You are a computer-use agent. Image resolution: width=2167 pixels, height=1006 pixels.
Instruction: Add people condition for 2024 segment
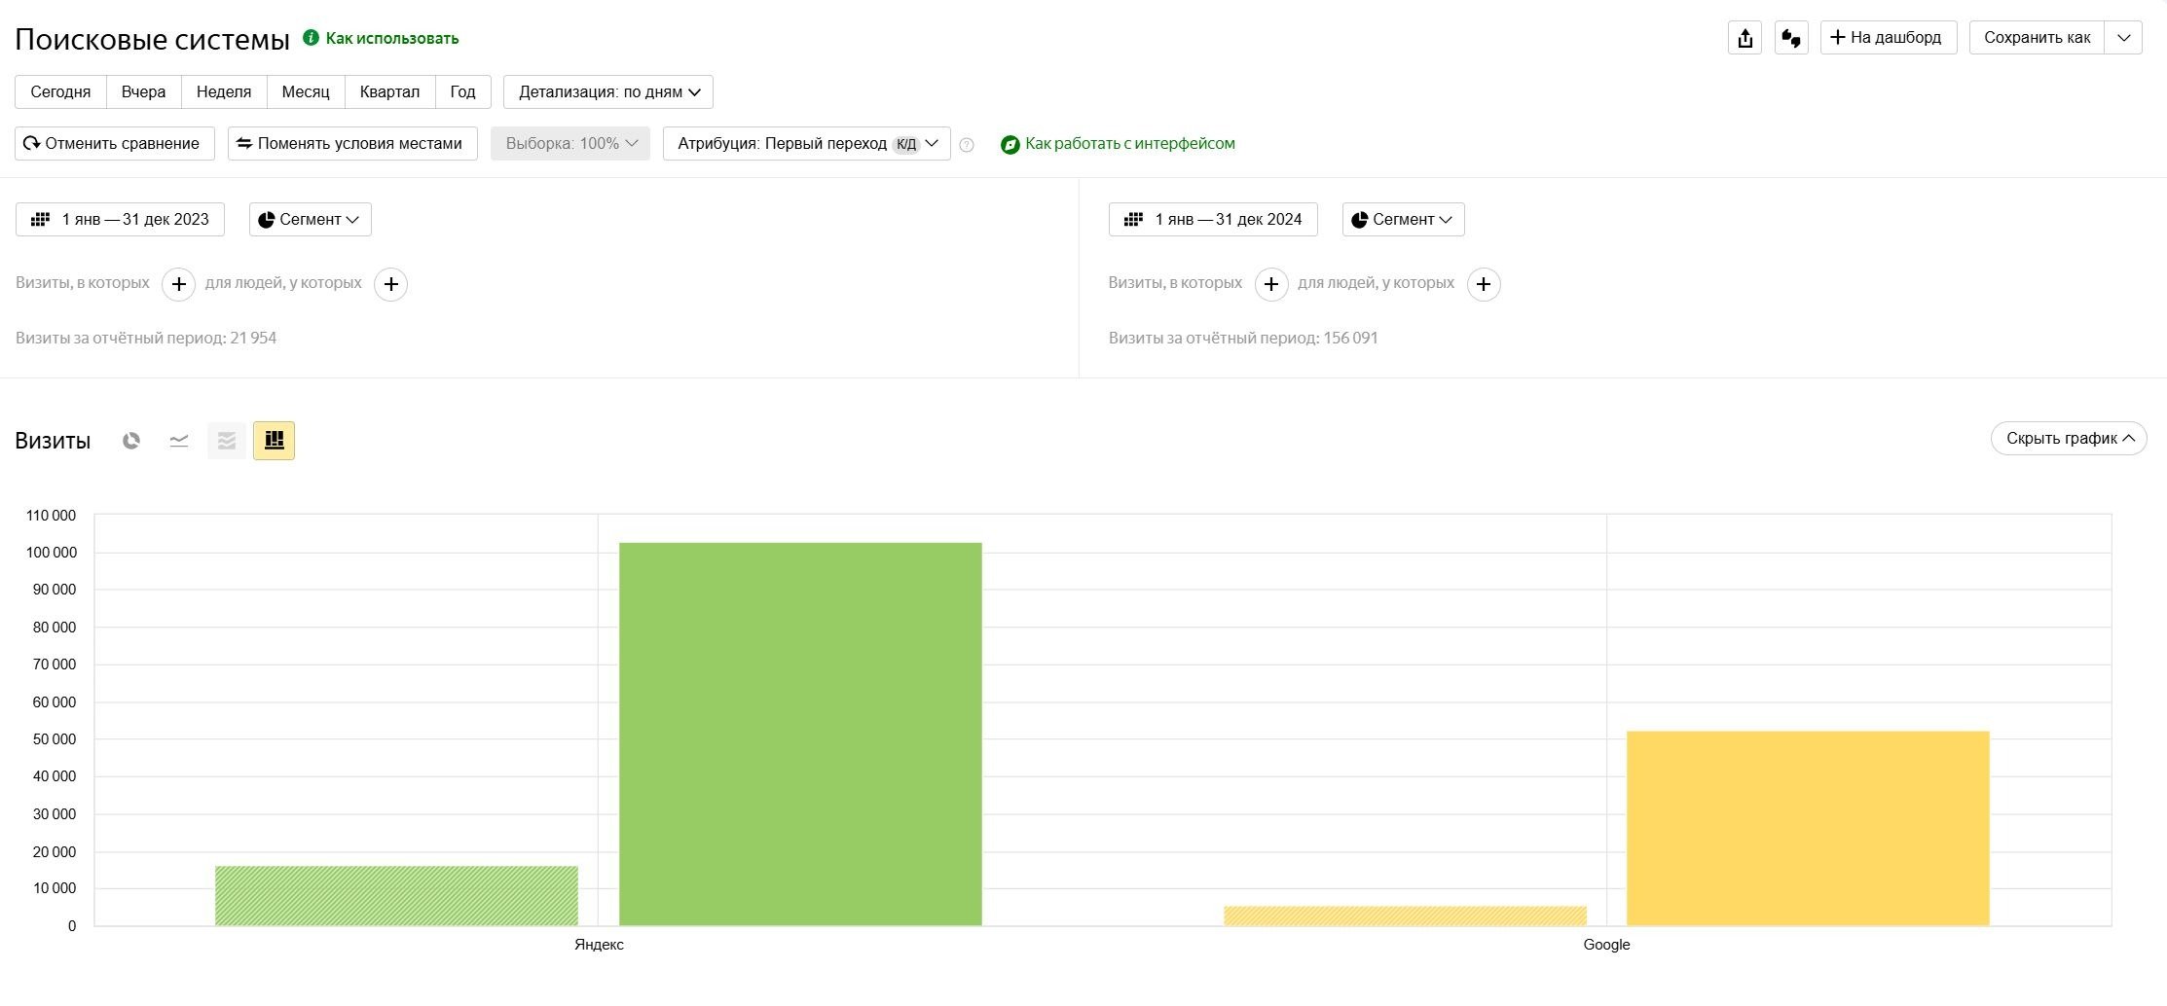pyautogui.click(x=1484, y=284)
